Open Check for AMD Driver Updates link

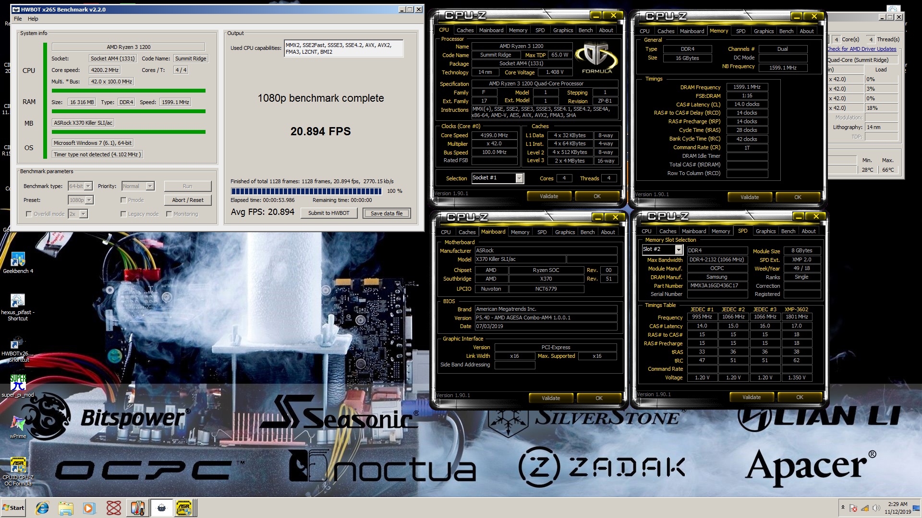(861, 49)
